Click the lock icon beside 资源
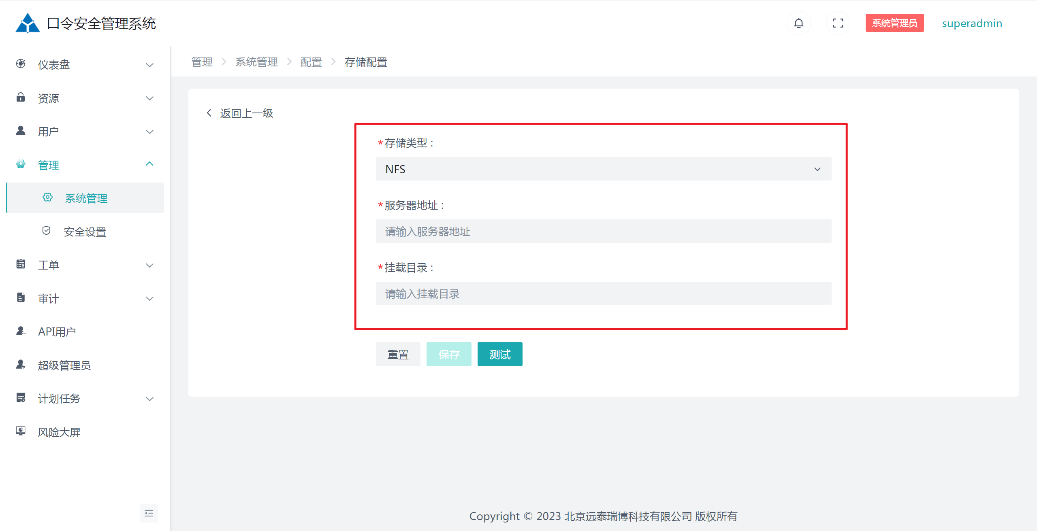Viewport: 1037px width, 531px height. (21, 98)
